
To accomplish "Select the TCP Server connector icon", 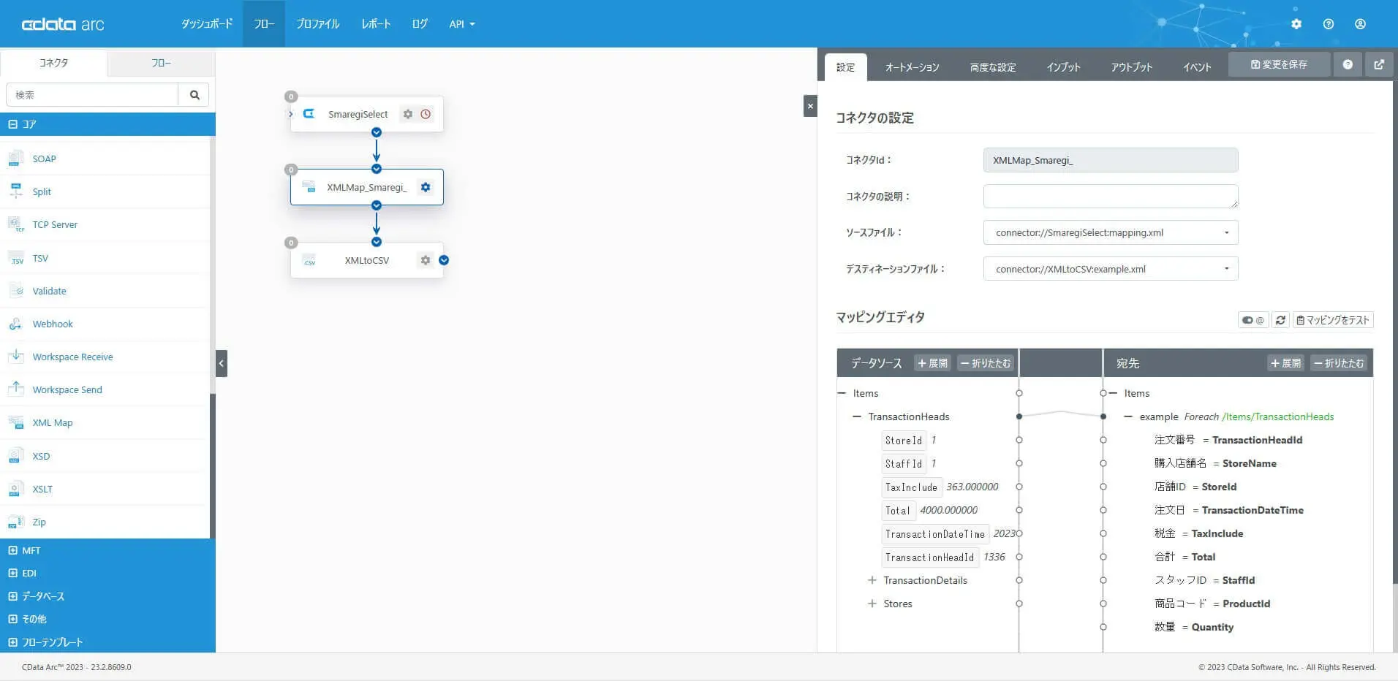I will point(16,224).
